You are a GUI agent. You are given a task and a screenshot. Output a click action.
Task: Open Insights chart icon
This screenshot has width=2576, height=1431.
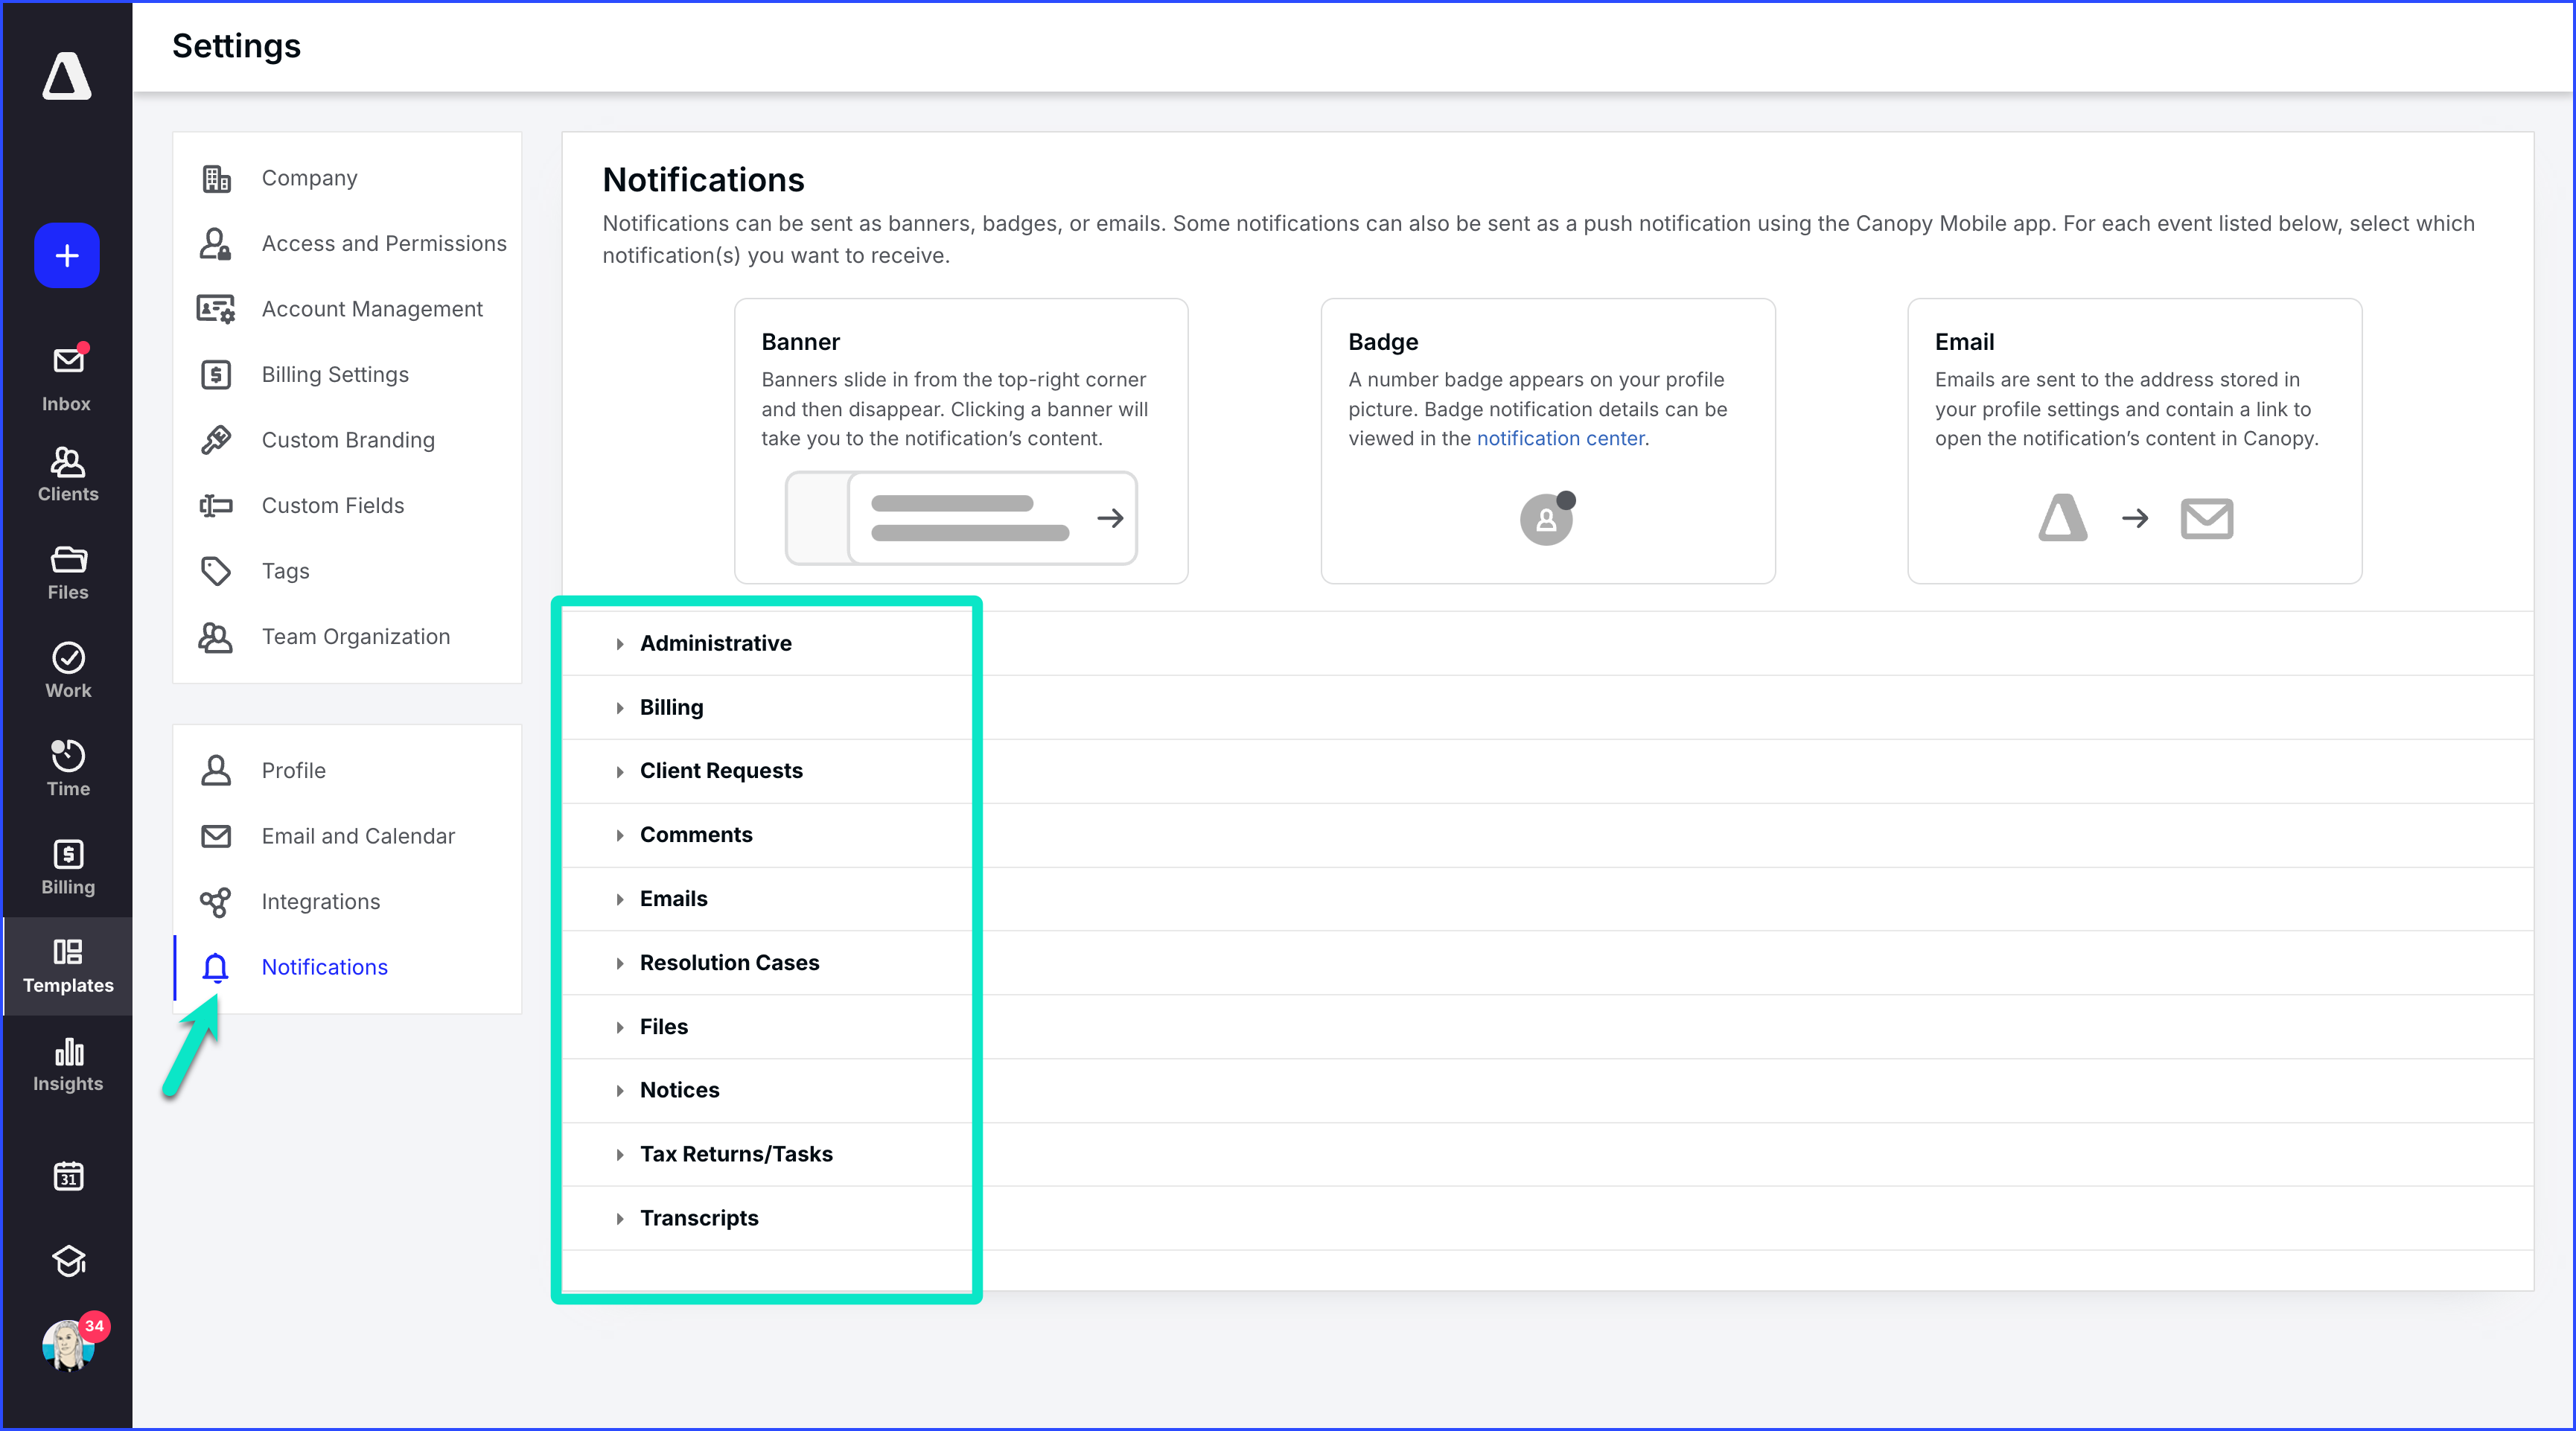67,1064
